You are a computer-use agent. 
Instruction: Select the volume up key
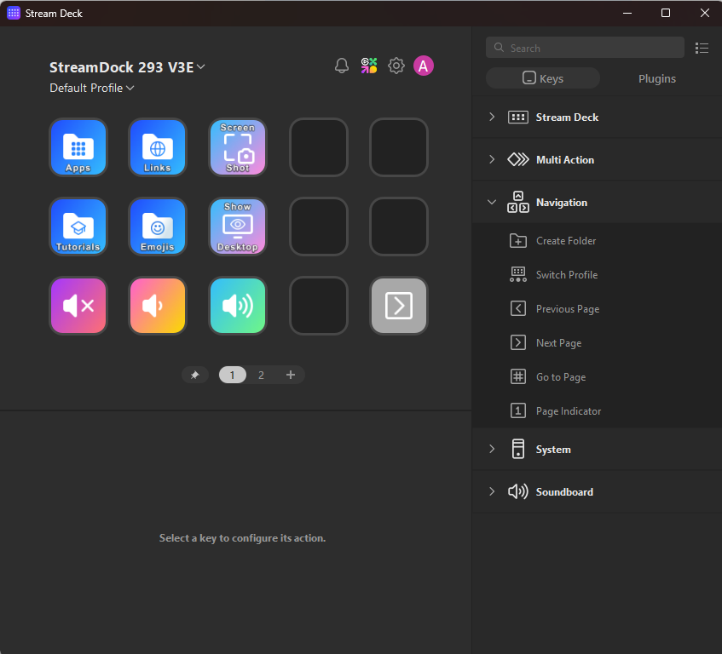(x=238, y=306)
